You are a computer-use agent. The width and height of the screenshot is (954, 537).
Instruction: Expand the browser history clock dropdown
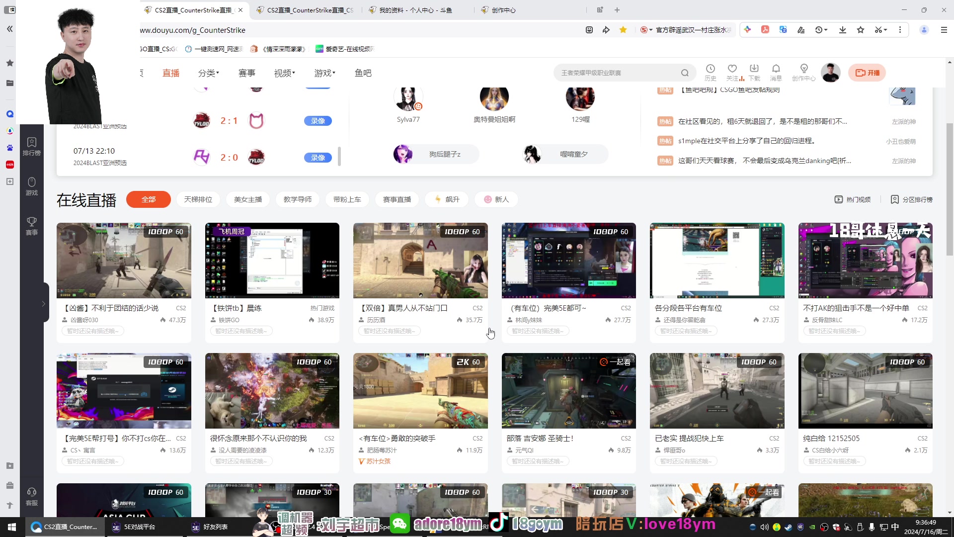(821, 30)
